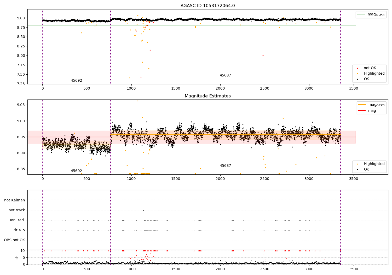Click the 10 tick on the dr axis
The height and width of the screenshot is (275, 392).
point(23,251)
